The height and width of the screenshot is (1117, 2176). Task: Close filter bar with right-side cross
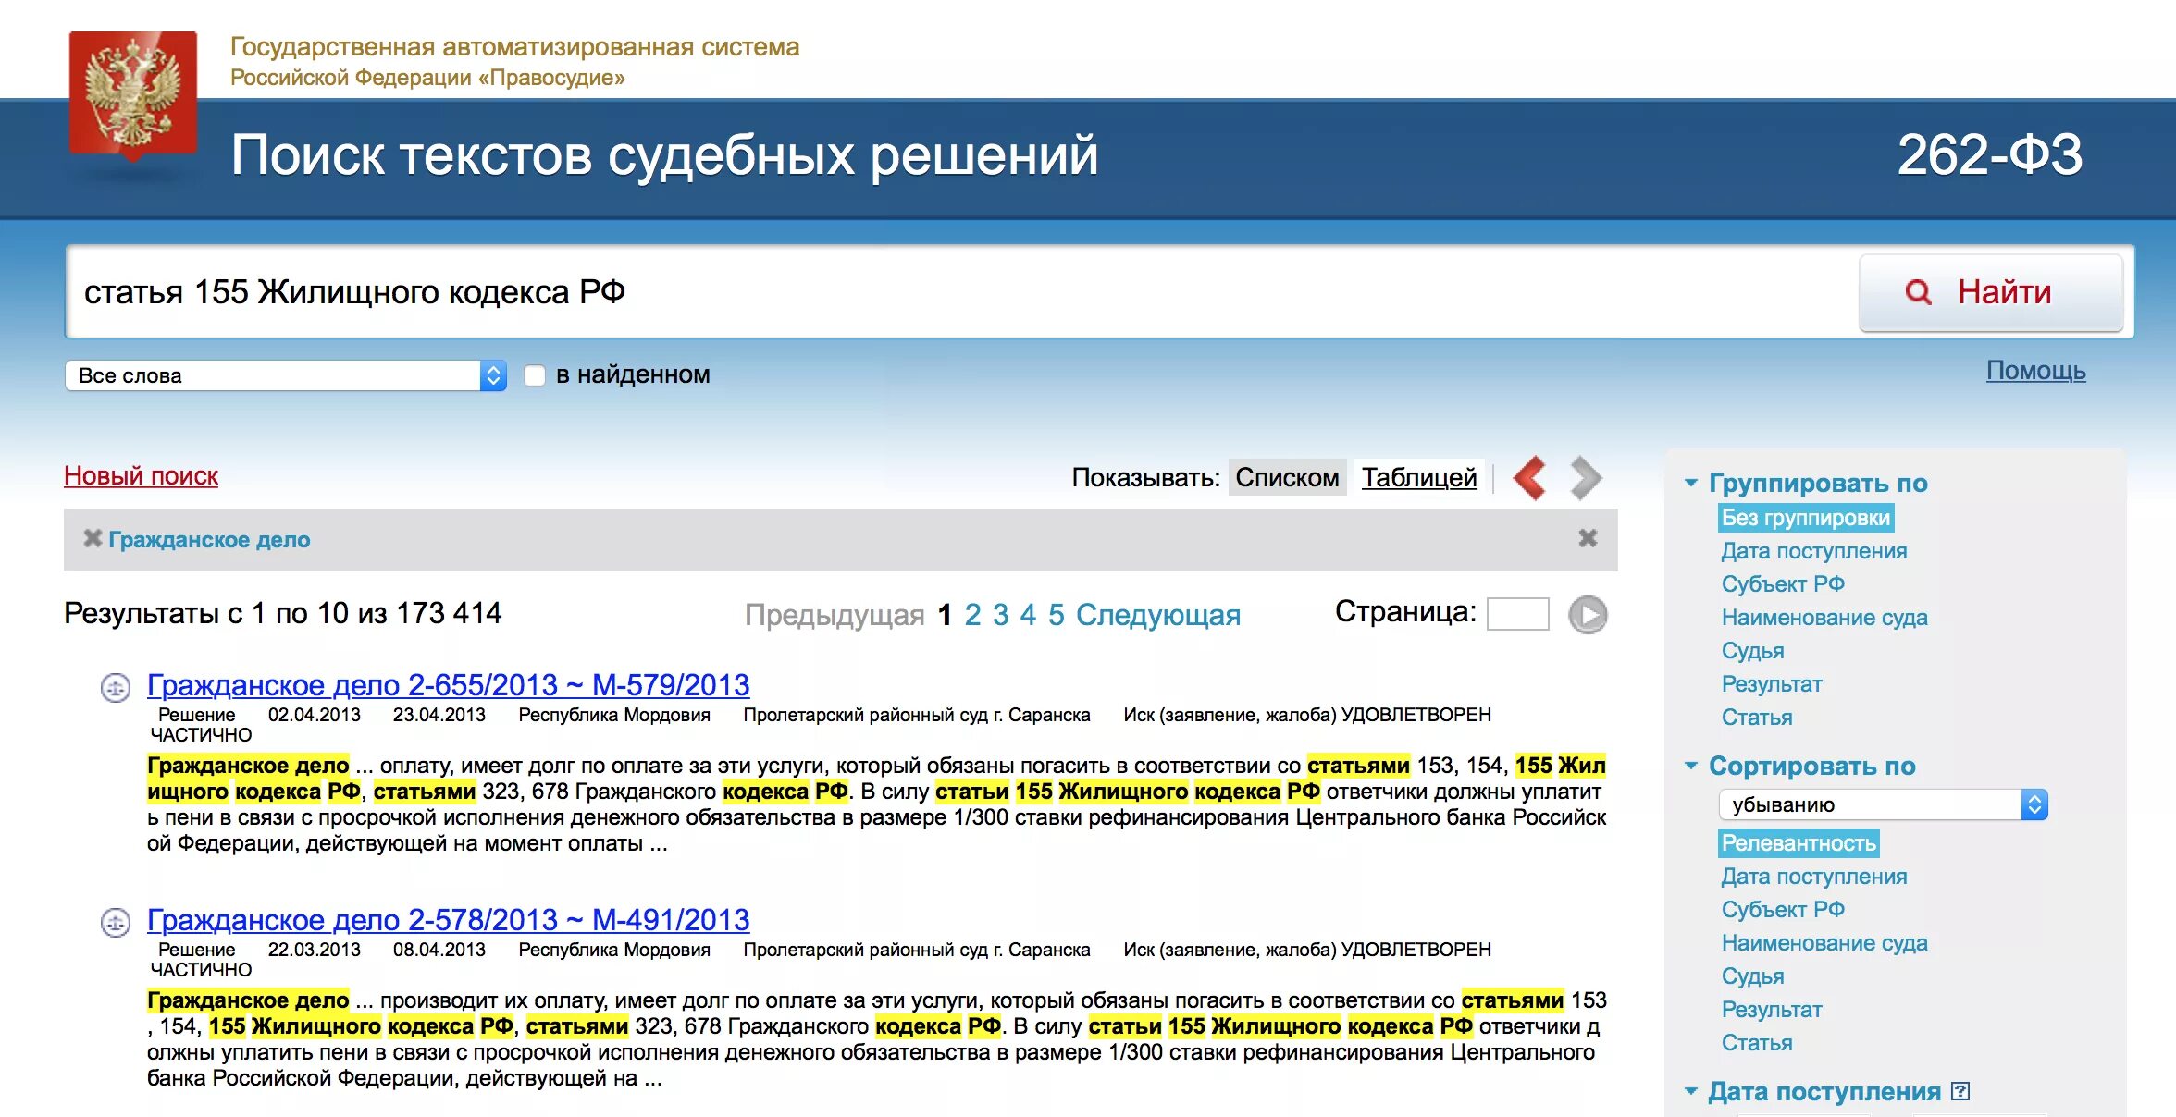click(x=1588, y=538)
